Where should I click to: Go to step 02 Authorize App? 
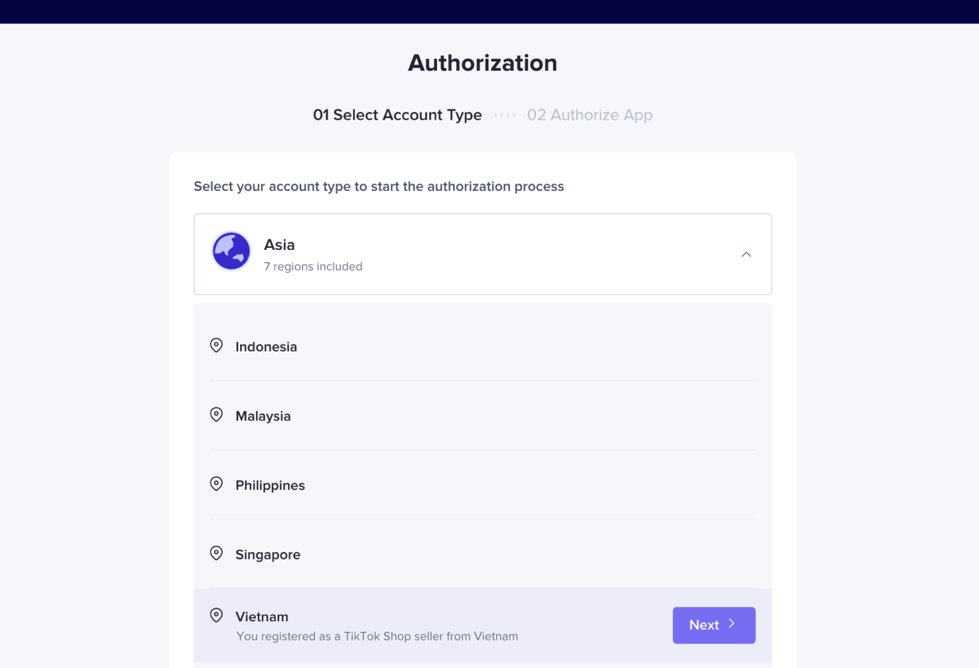pyautogui.click(x=589, y=115)
